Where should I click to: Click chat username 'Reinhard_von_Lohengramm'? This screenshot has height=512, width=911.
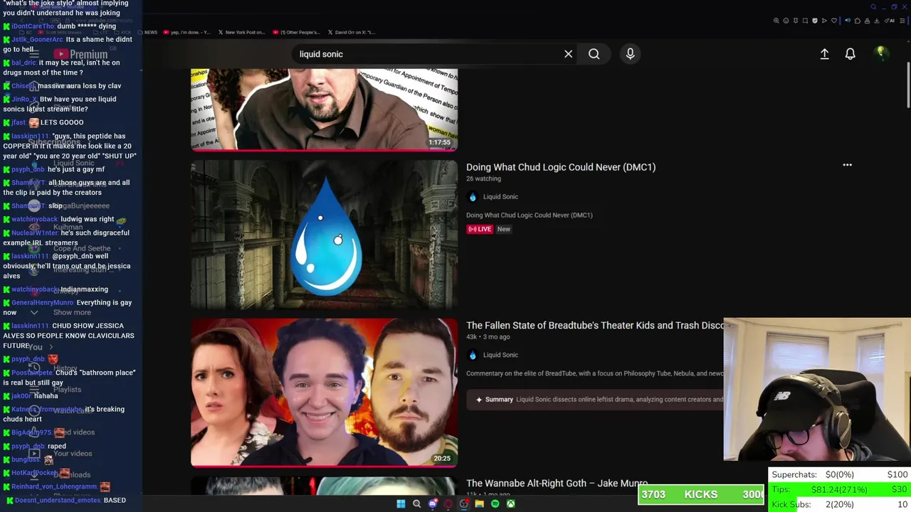(54, 487)
